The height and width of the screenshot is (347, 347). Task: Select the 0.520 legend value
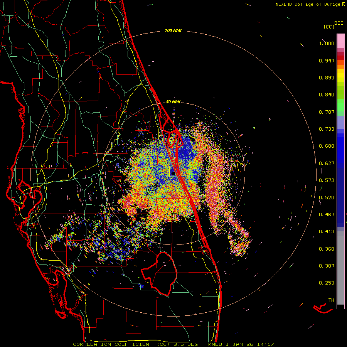[x=327, y=198]
